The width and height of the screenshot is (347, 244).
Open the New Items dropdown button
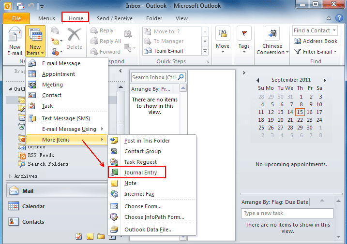coord(35,41)
